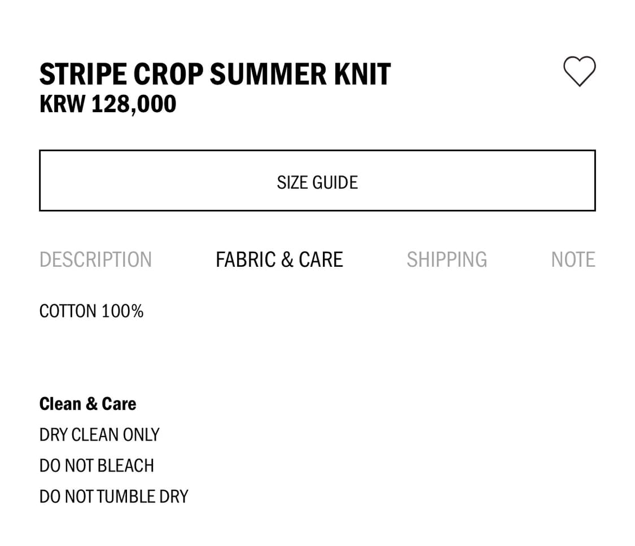Add the summer knit to favorites
The height and width of the screenshot is (546, 635).
[x=579, y=72]
